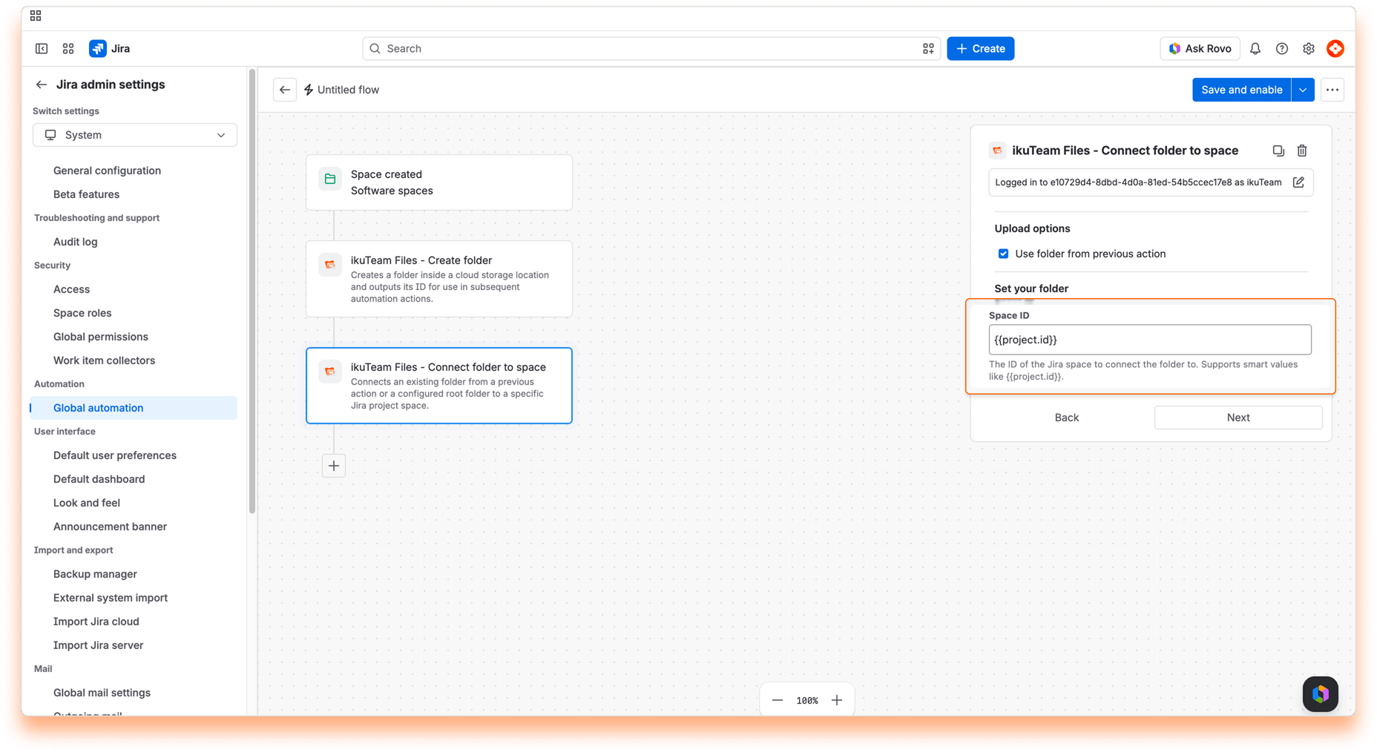The height and width of the screenshot is (752, 1377).
Task: Click Save and enable button
Action: (1242, 90)
